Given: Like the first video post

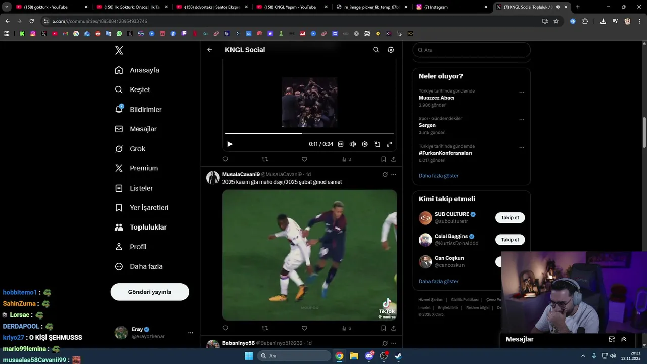Looking at the screenshot, I should (304, 159).
